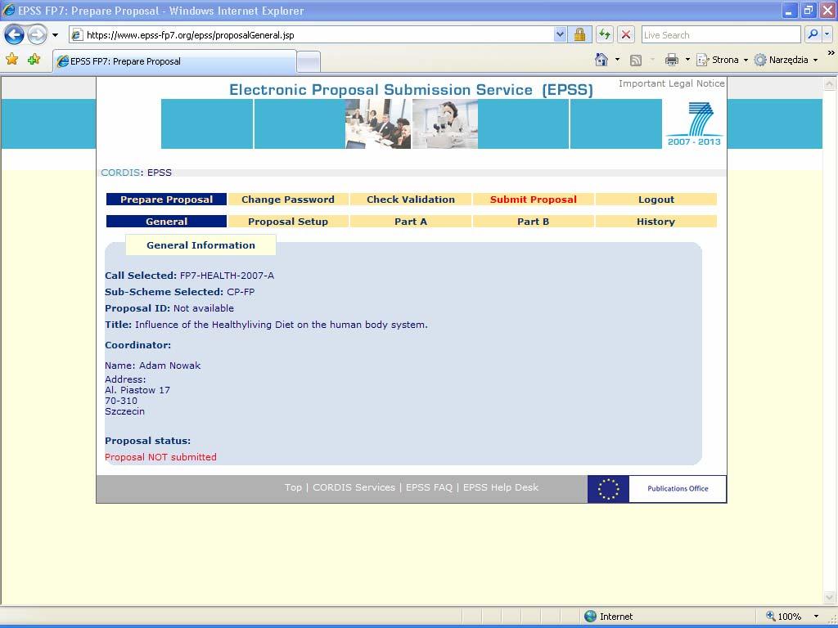Open the Check Validation menu item
The width and height of the screenshot is (838, 628).
411,200
